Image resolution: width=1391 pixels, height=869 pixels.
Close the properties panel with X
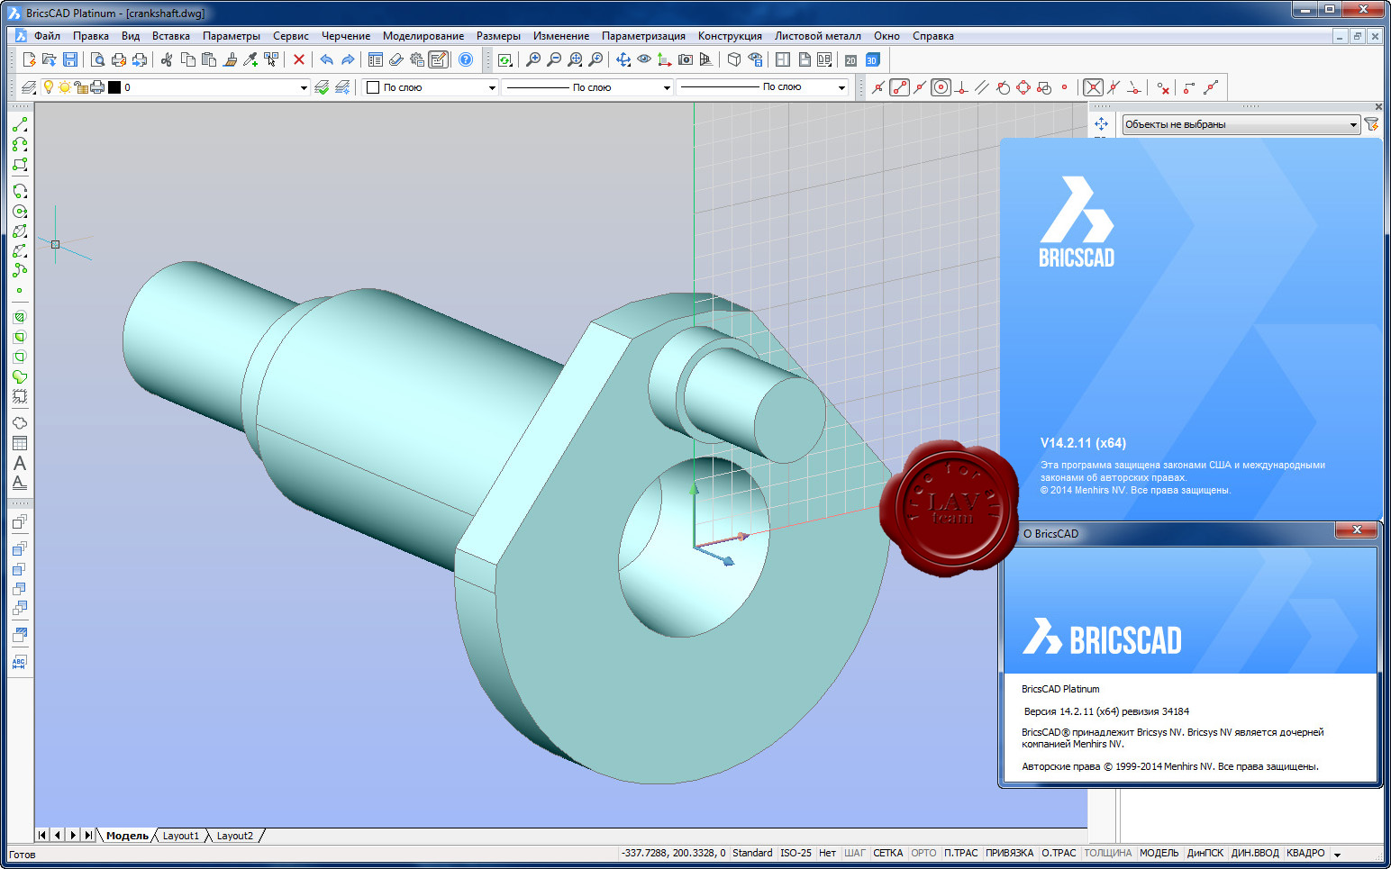1377,106
